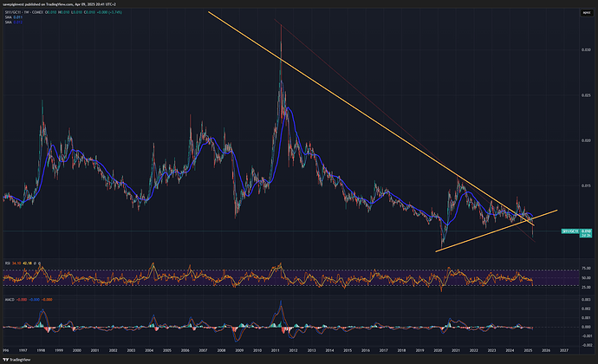Screen dimensions: 598x364
Task: Click the RSI value 34.10 in legend
Action: tap(16, 263)
